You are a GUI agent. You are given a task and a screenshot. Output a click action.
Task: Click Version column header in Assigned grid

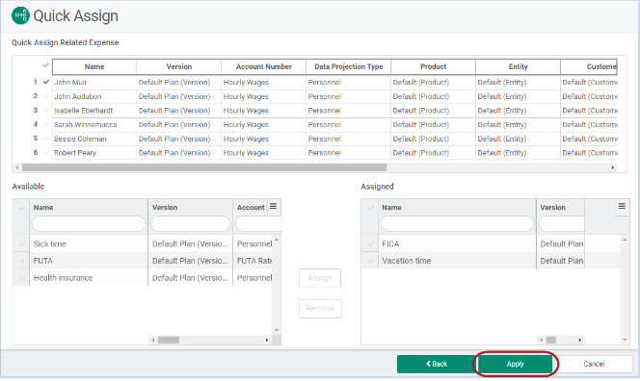pos(552,208)
